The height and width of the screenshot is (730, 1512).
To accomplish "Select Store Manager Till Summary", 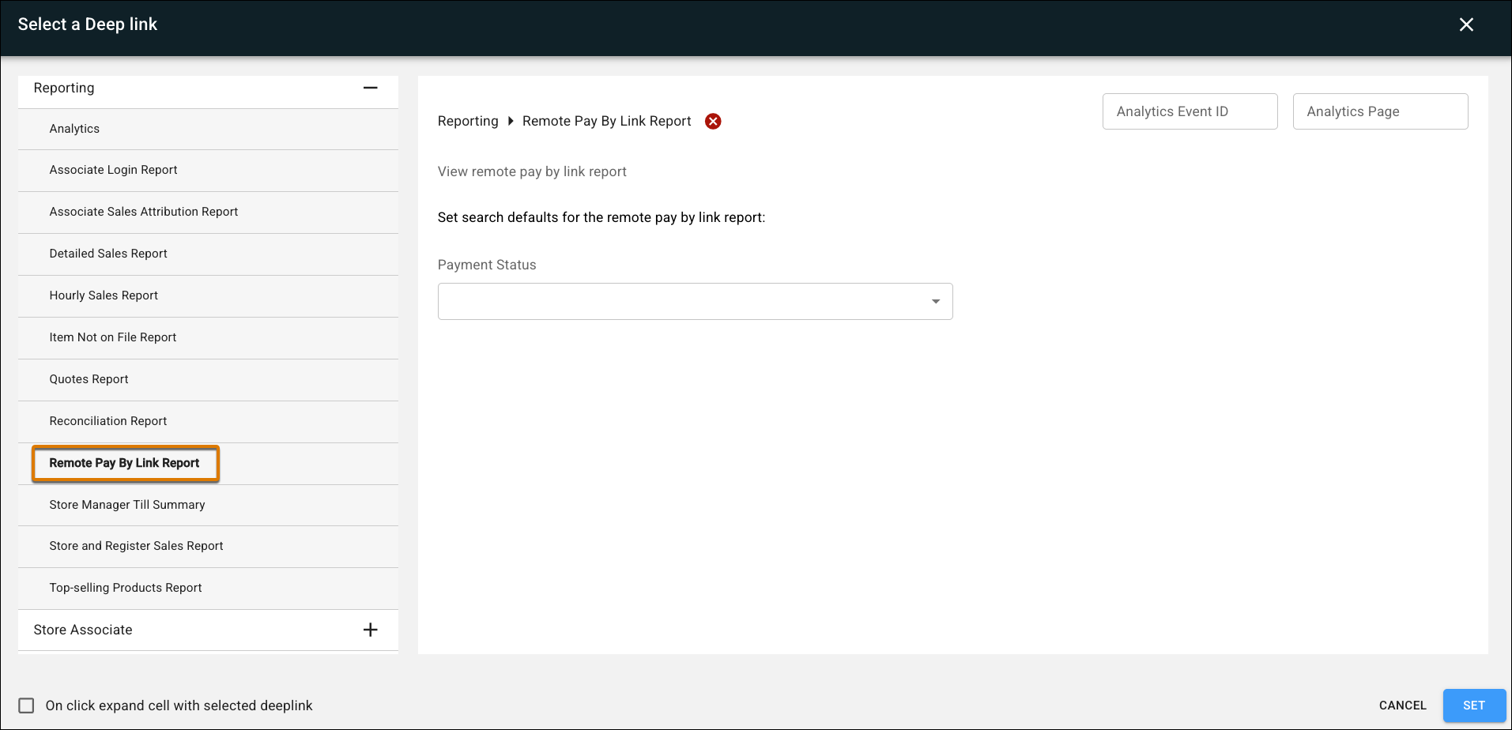I will pos(208,505).
